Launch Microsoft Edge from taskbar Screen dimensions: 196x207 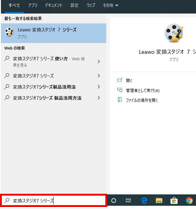pyautogui.click(x=144, y=201)
